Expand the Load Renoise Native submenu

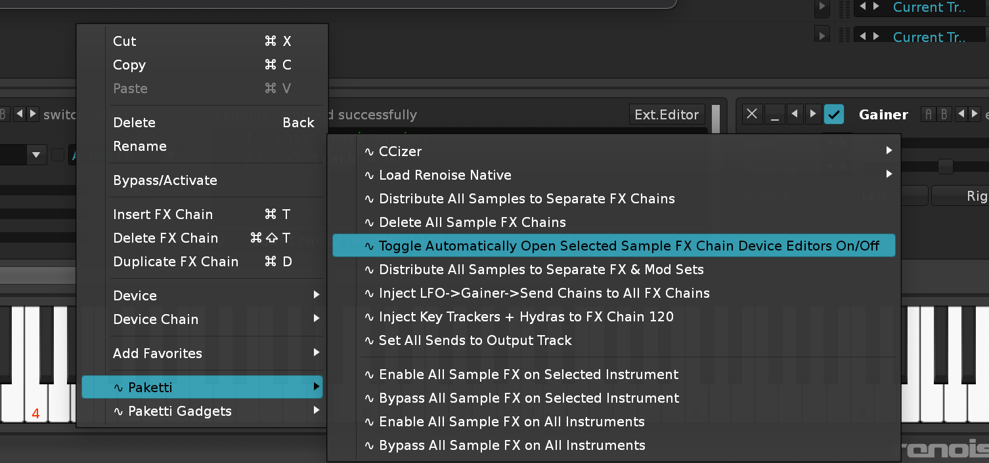(x=889, y=175)
